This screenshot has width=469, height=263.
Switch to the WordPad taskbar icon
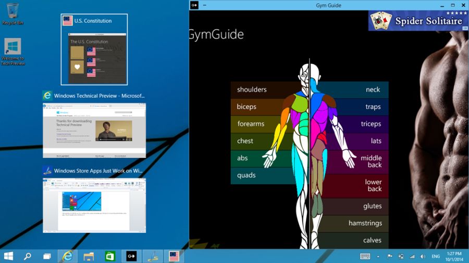tap(153, 256)
